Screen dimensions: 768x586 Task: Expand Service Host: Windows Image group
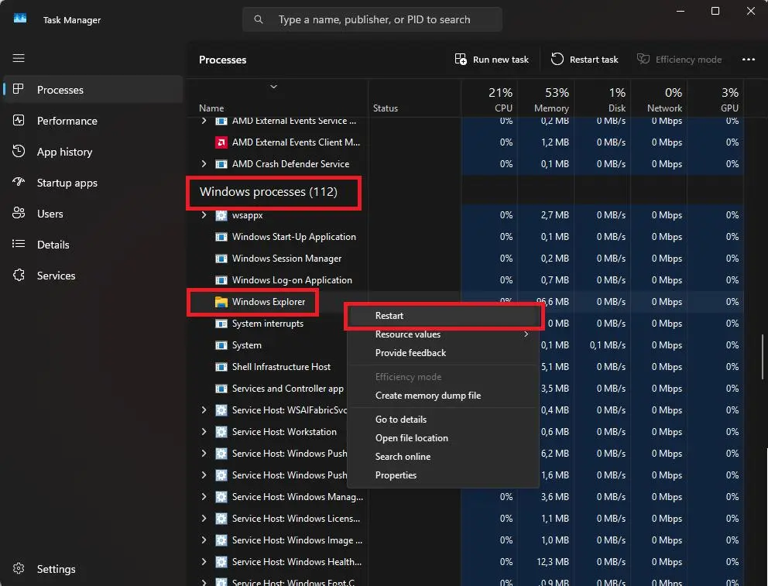coord(204,540)
